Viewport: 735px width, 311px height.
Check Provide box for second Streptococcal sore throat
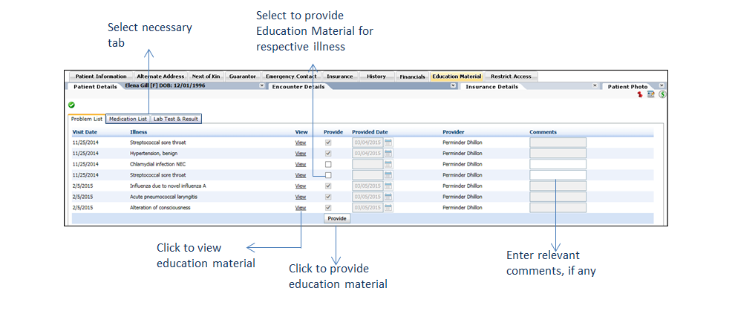click(x=328, y=175)
